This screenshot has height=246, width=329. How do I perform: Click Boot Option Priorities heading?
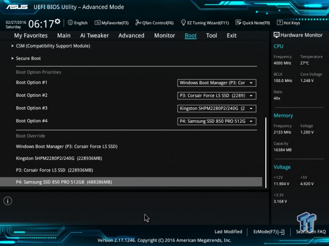click(39, 72)
